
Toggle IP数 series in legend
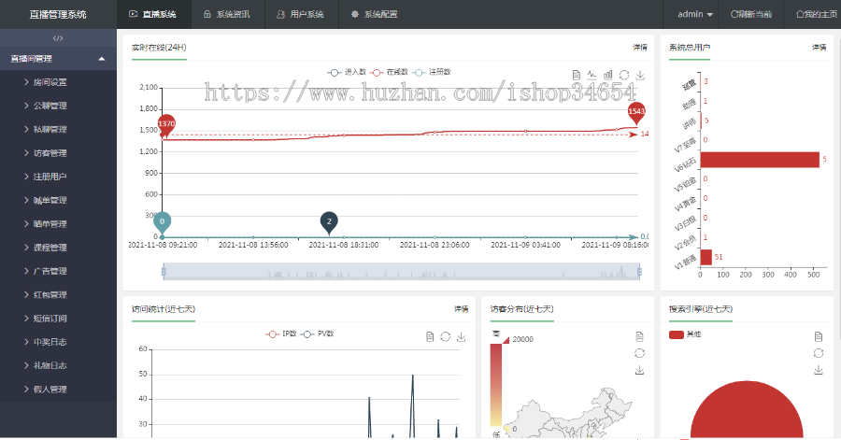pyautogui.click(x=280, y=334)
